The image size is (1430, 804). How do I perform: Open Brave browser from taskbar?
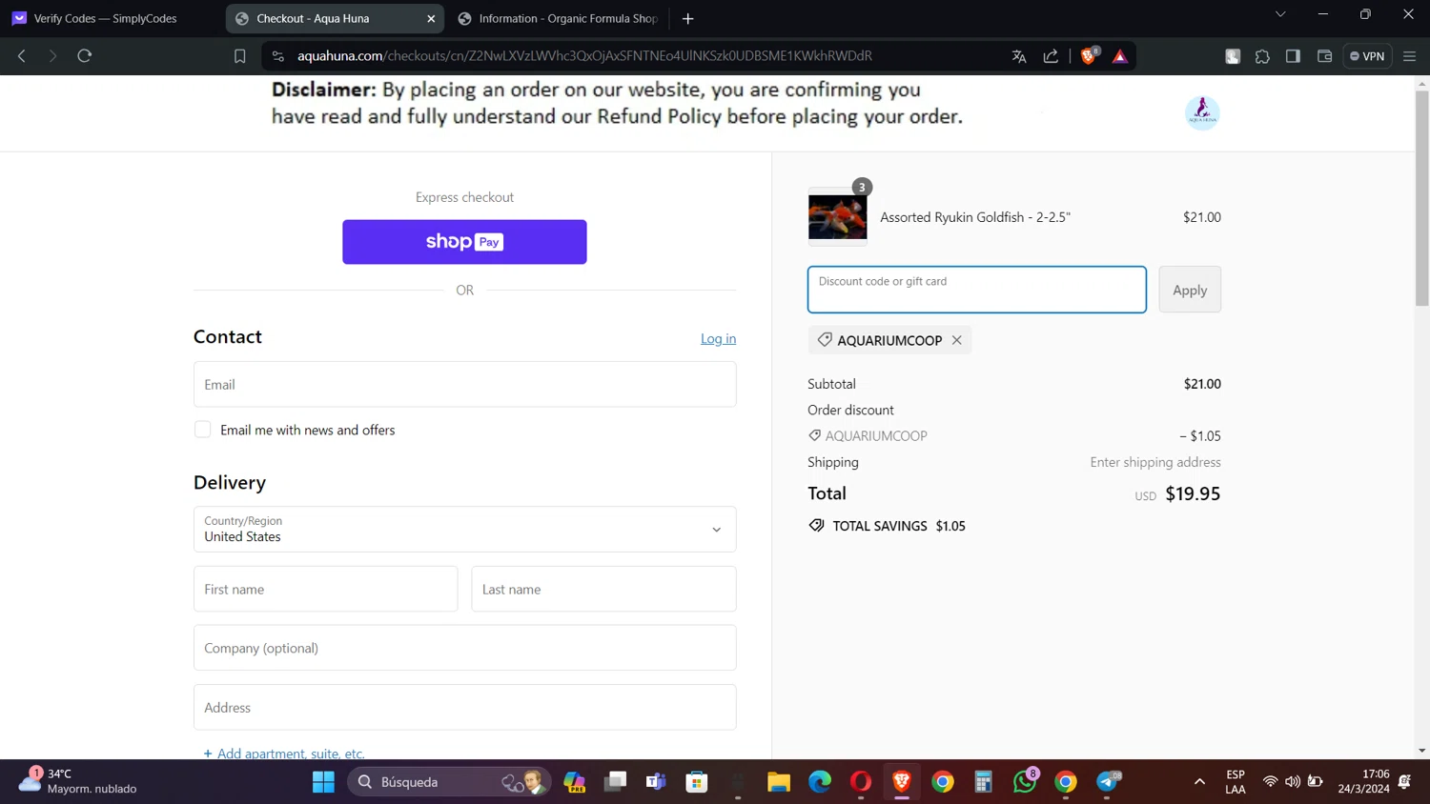[902, 782]
